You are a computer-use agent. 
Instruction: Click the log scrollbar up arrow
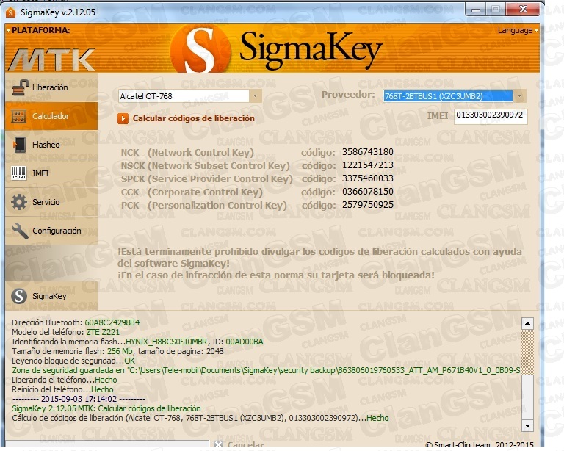click(x=527, y=323)
